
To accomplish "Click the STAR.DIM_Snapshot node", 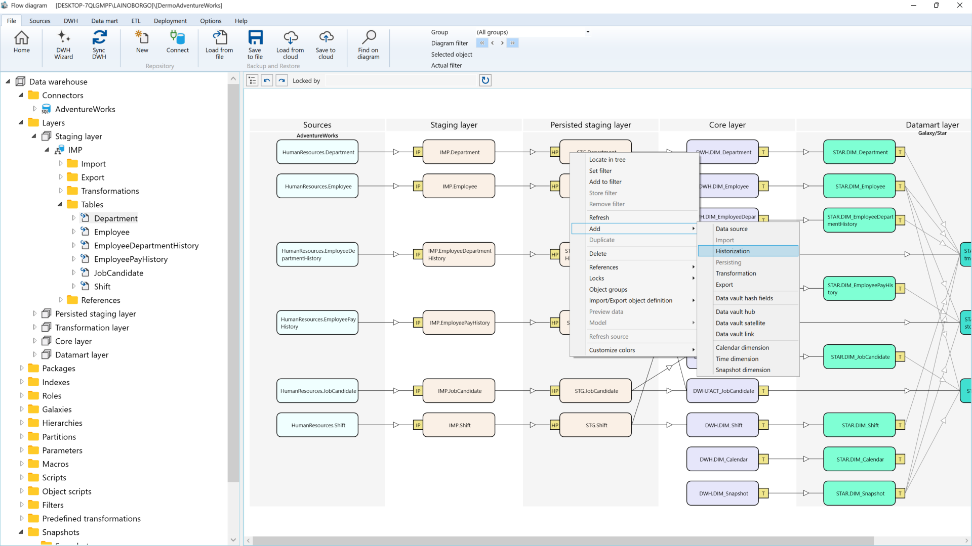I will click(x=860, y=493).
